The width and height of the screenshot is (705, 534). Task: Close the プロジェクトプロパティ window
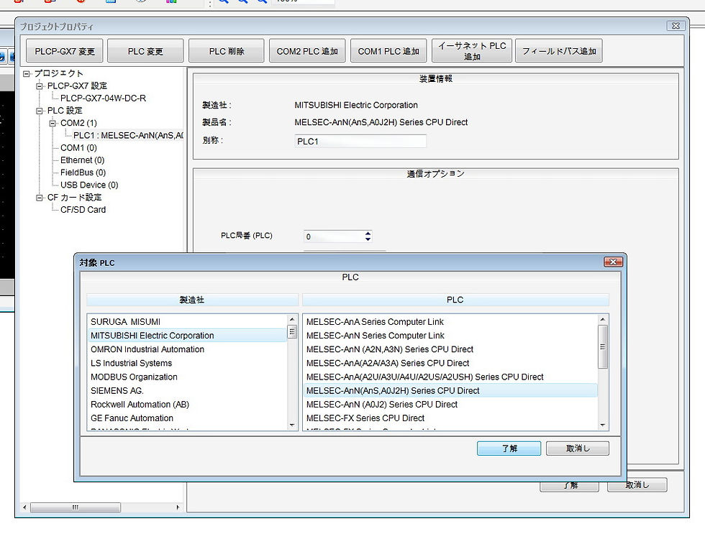click(x=676, y=26)
